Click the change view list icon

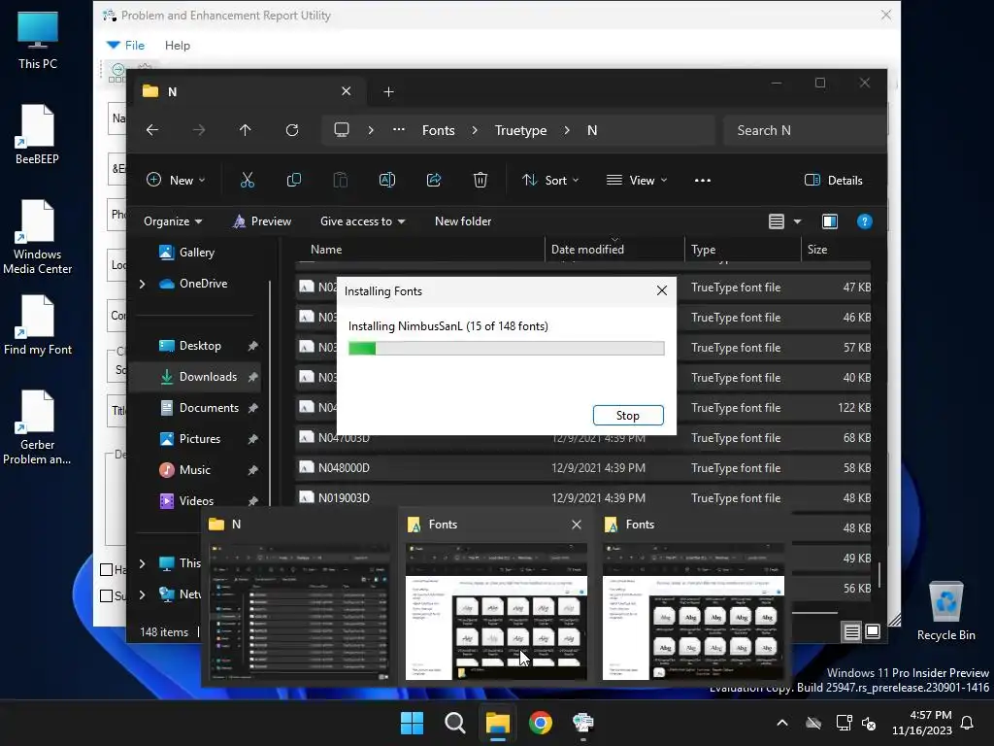coord(777,221)
